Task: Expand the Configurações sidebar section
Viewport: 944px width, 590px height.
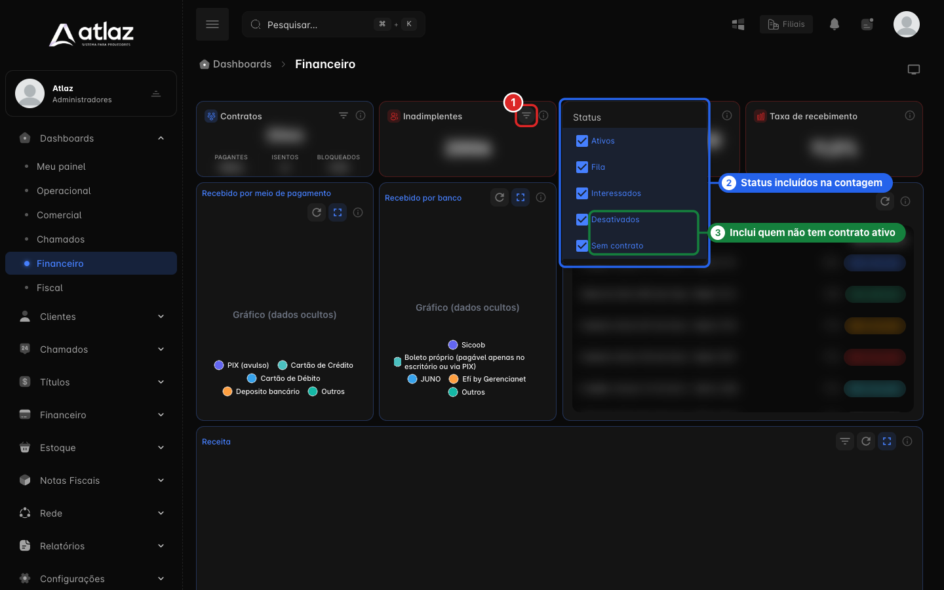Action: pos(91,579)
